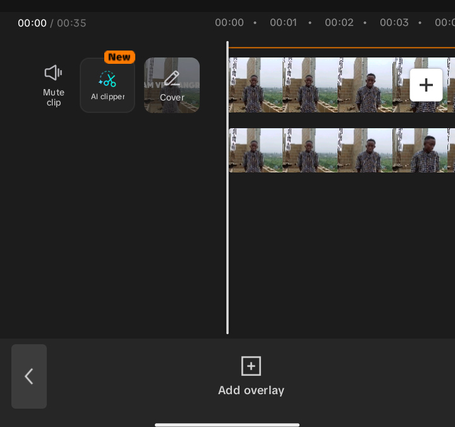Select the overlay track clip
Image resolution: width=455 pixels, height=427 pixels.
point(342,150)
